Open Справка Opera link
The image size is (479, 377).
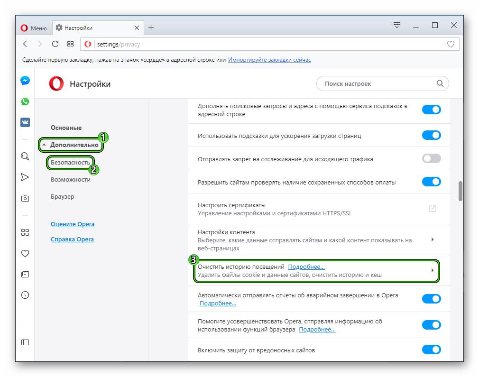pyautogui.click(x=72, y=239)
